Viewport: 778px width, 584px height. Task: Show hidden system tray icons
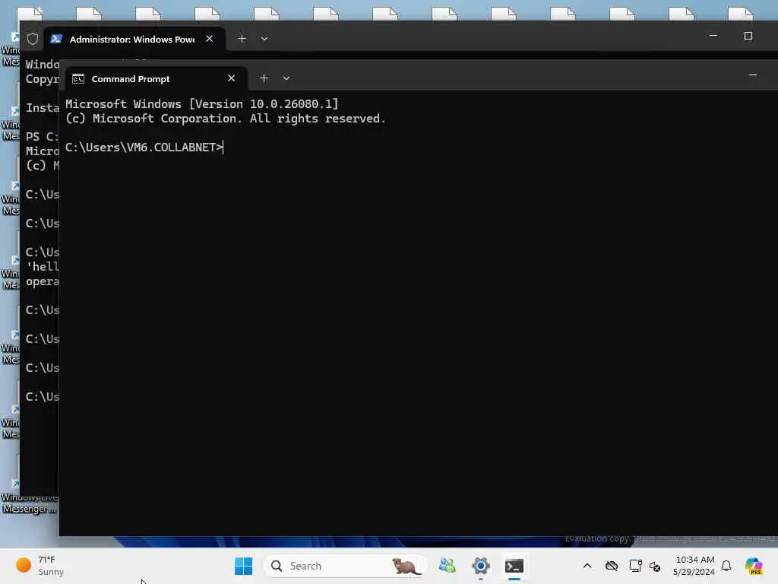[587, 566]
